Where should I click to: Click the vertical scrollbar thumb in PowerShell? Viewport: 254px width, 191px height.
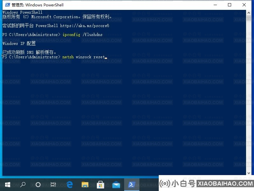click(x=249, y=18)
